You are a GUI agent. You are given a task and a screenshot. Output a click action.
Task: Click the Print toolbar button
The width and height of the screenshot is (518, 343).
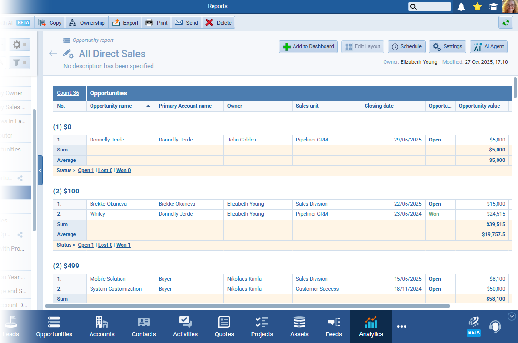coord(156,22)
